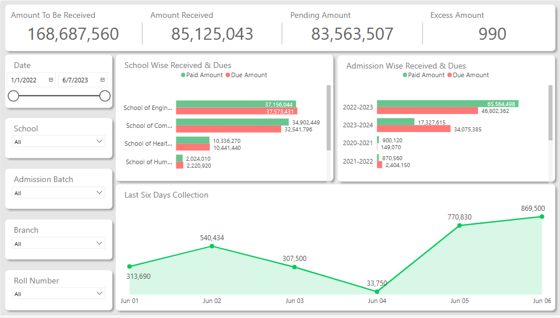Click the School Wise chart vertical scrollbar
Image resolution: width=560 pixels, height=318 pixels.
click(328, 118)
